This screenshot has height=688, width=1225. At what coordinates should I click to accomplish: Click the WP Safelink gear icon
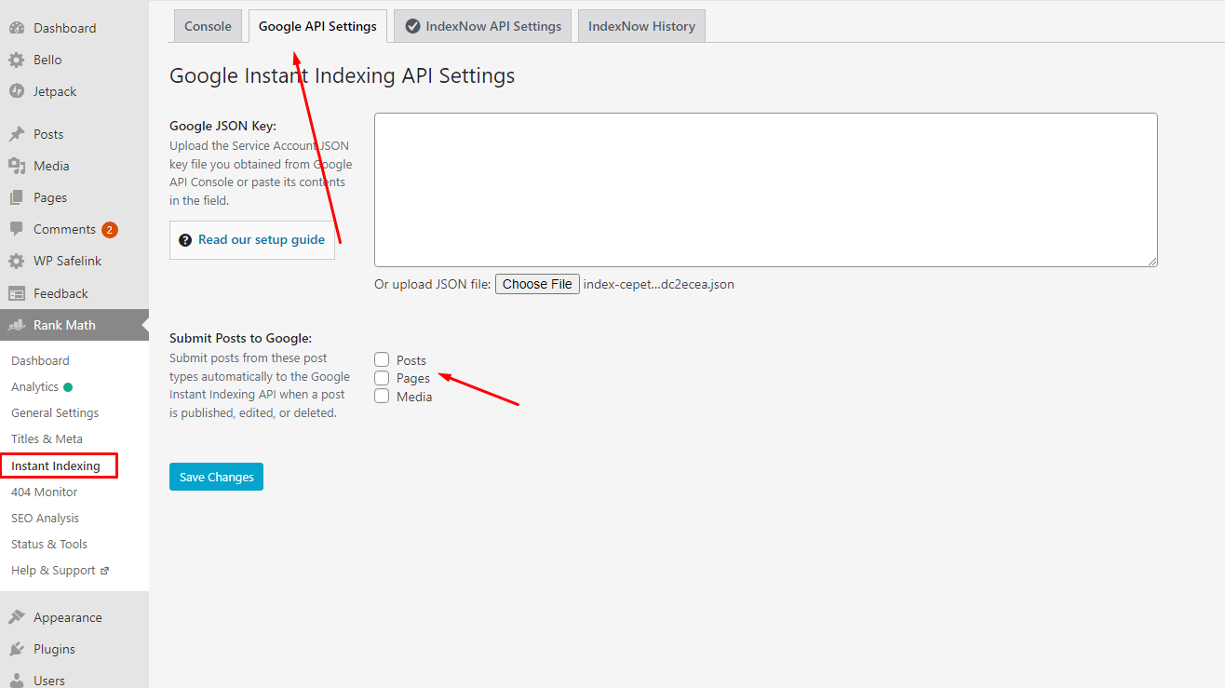17,261
